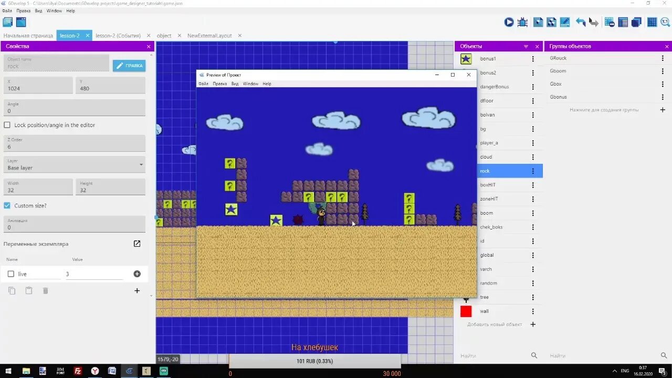
Task: Open the instances list toolbar icon
Action: tap(623, 22)
